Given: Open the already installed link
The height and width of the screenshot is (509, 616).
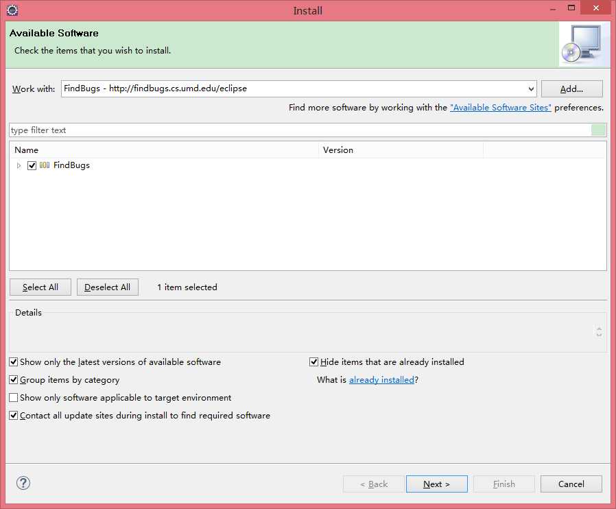Looking at the screenshot, I should point(381,380).
